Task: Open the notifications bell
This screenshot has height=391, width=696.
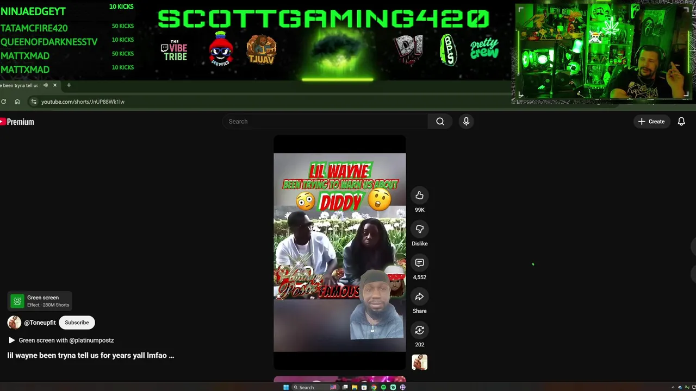Action: (x=681, y=122)
